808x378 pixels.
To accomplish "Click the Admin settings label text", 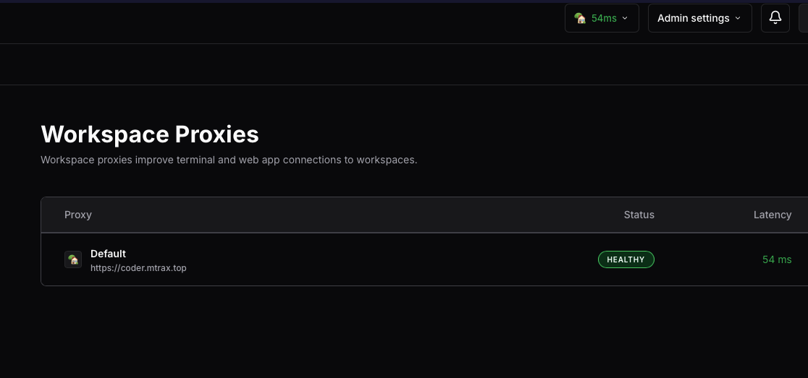I will pos(693,18).
